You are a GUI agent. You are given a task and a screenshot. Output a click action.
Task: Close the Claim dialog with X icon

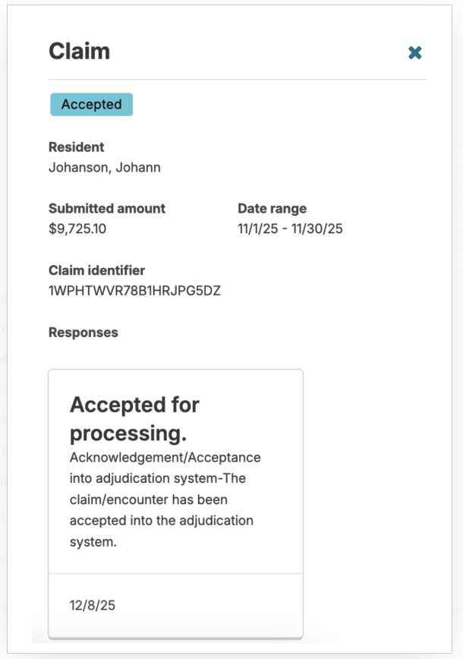tap(415, 52)
